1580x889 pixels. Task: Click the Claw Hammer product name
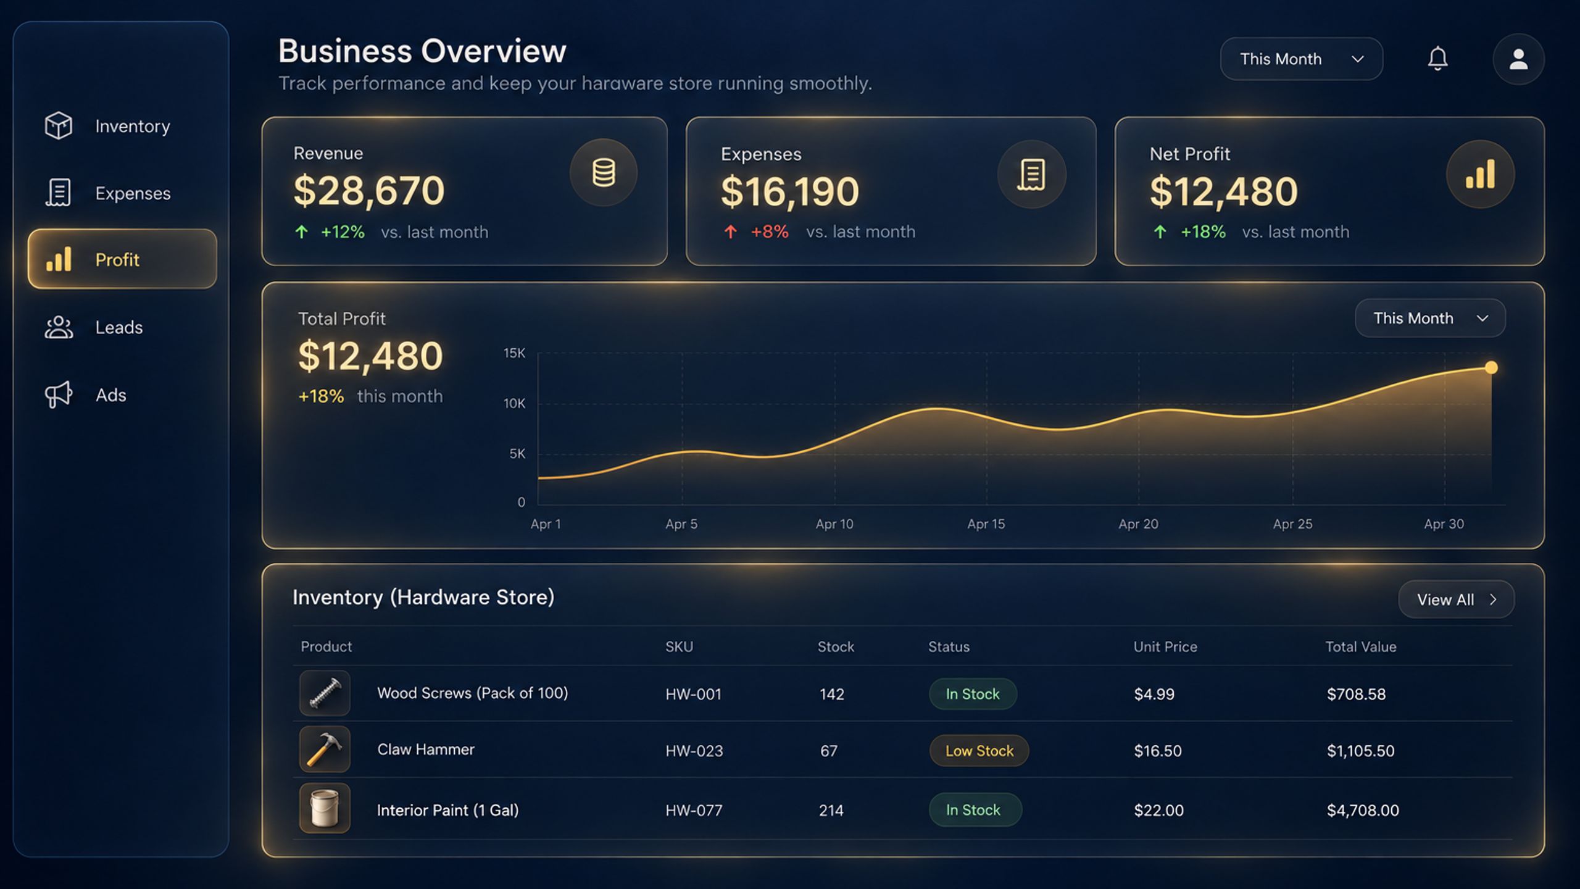pyautogui.click(x=426, y=749)
